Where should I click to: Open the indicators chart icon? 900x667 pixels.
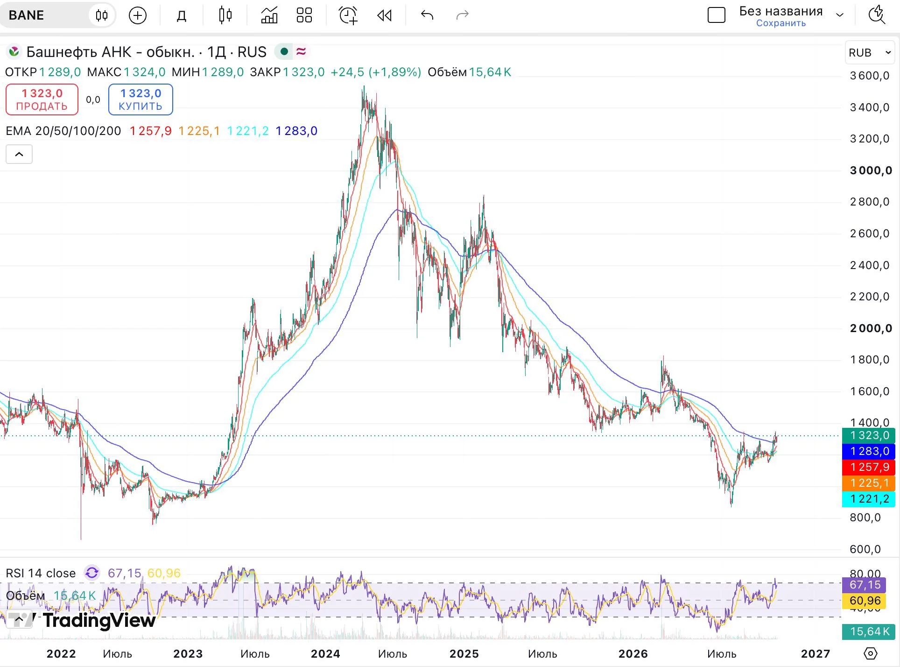(x=269, y=15)
